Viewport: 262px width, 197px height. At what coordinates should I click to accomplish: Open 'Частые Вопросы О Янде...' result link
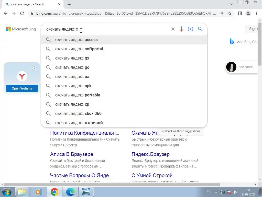point(81,175)
